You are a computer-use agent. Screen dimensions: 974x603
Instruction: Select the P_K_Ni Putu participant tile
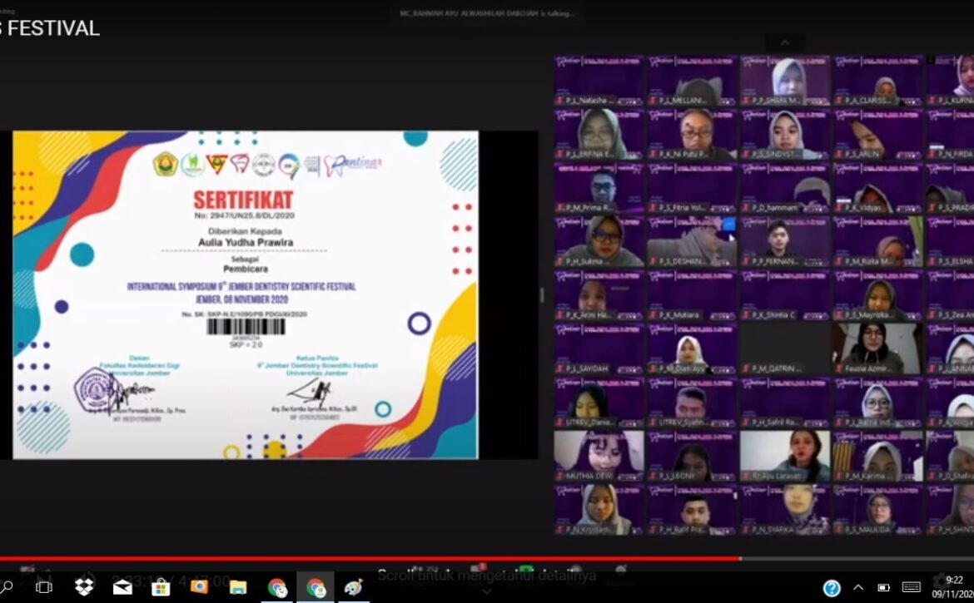tap(692, 135)
